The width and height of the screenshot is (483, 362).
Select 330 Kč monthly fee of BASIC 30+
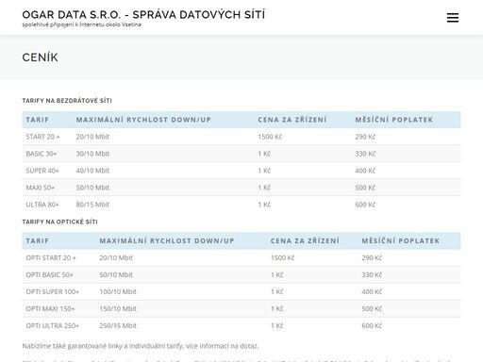pyautogui.click(x=365, y=154)
